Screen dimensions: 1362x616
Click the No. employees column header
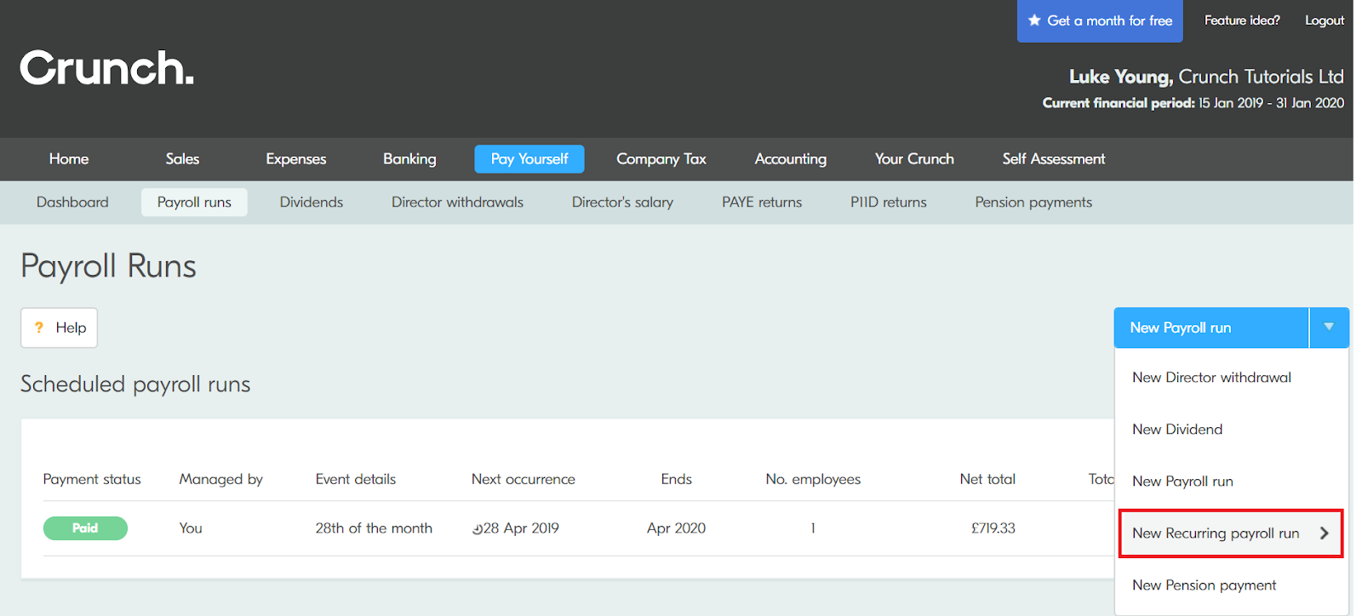coord(813,479)
